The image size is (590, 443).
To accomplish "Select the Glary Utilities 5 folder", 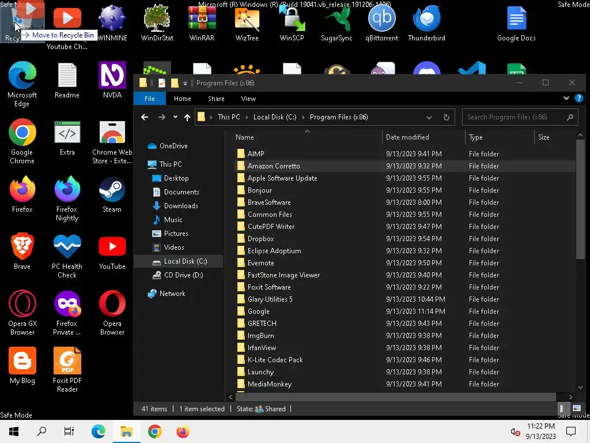I will pos(404,299).
